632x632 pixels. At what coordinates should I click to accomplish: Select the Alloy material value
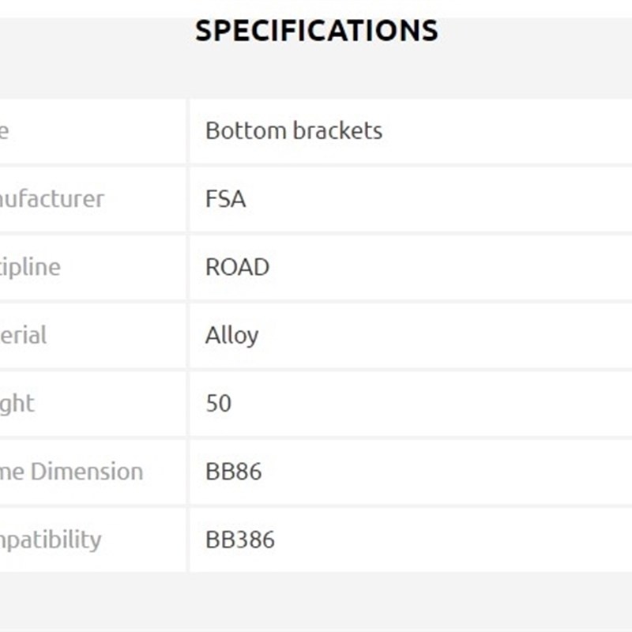231,335
